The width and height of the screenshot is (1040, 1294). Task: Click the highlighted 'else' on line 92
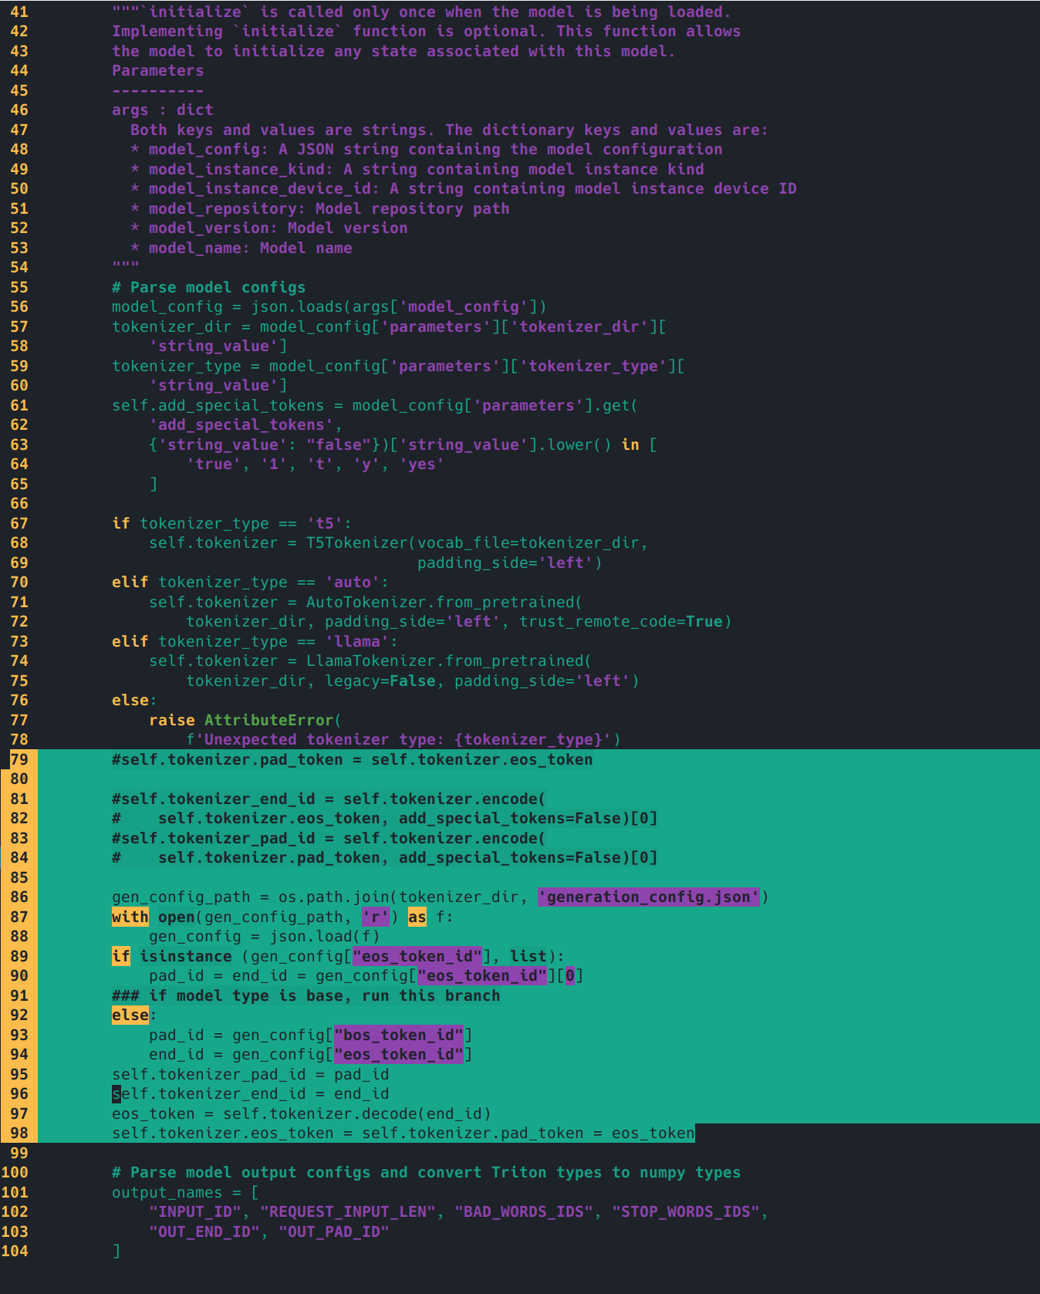(130, 1015)
